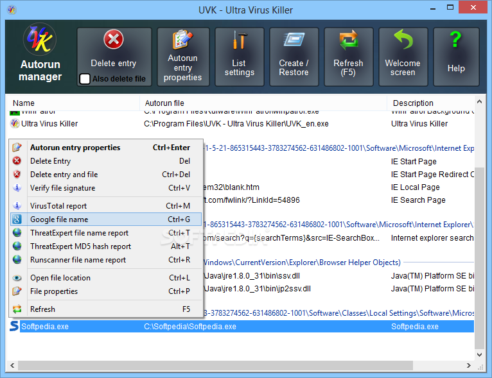This screenshot has height=378, width=492.
Task: Click UVK_en.exe path text
Action: pyautogui.click(x=236, y=124)
